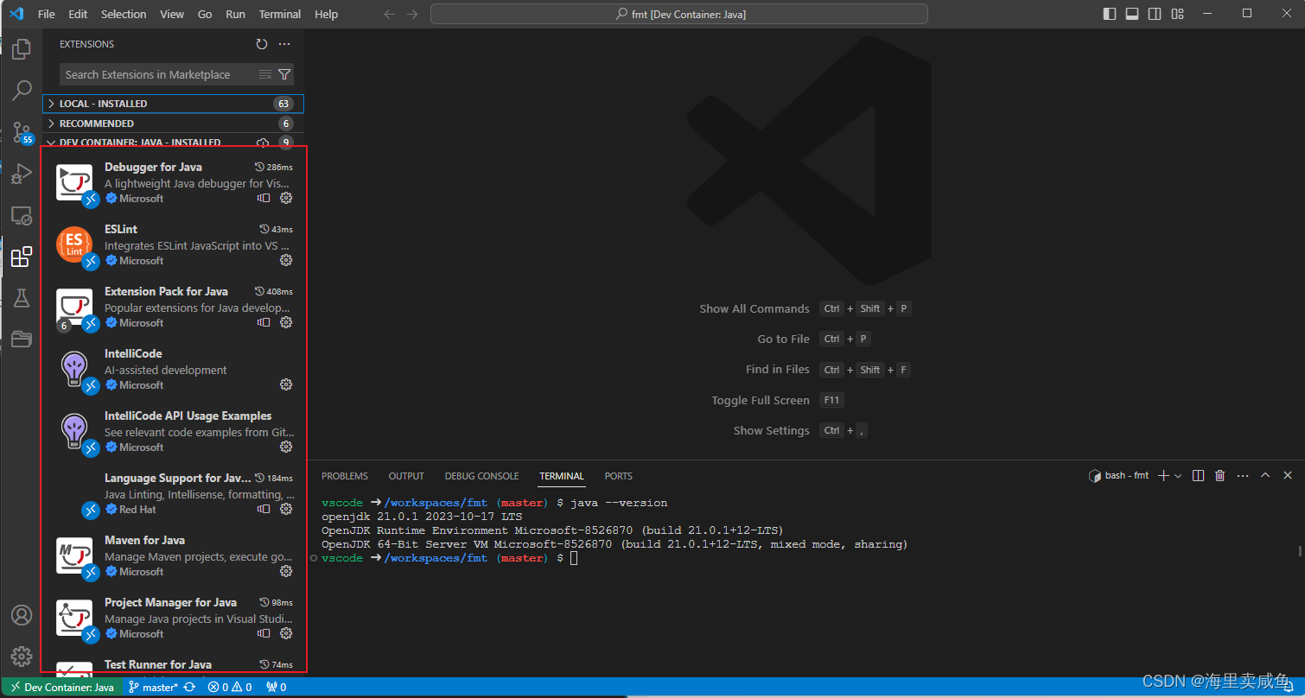Switch to the PROBLEMS tab

click(x=344, y=475)
